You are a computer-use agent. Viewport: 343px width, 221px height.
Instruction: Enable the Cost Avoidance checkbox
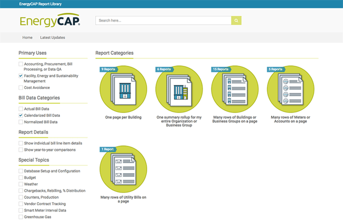pyautogui.click(x=21, y=87)
